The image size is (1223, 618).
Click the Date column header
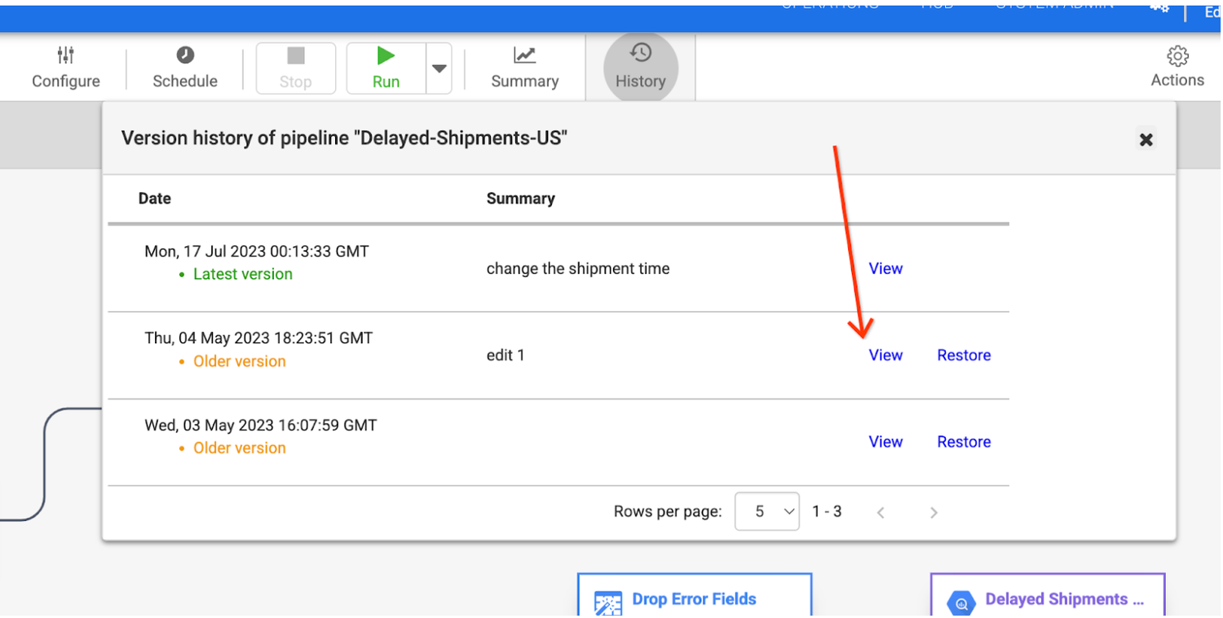155,198
